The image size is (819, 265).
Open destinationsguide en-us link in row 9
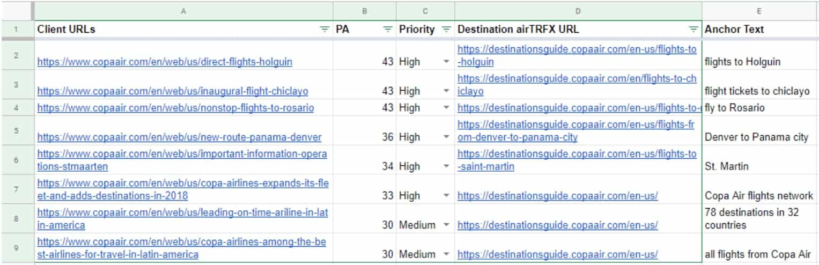tap(557, 254)
